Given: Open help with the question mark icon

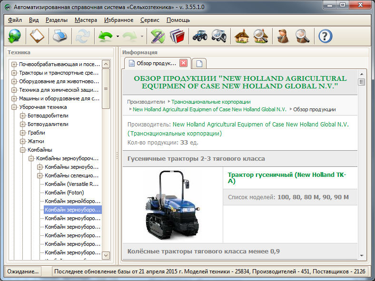Looking at the screenshot, I should pos(325,36).
